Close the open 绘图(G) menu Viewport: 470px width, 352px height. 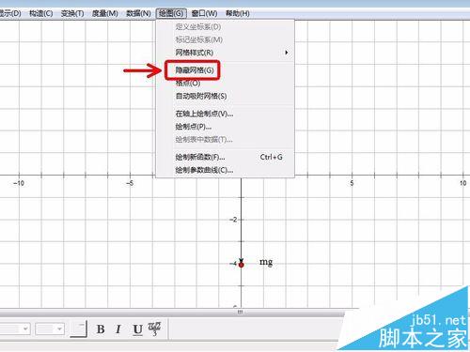point(171,14)
